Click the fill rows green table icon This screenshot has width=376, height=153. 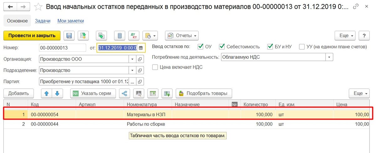click(153, 93)
